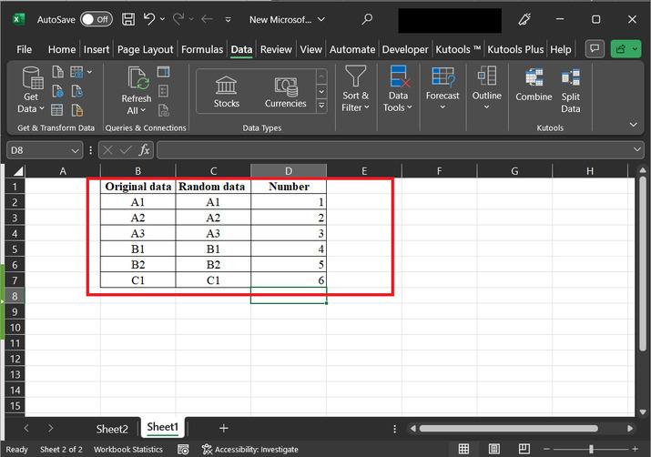Expand the Name Box dropdown arrow
Image resolution: width=651 pixels, height=457 pixels.
(x=76, y=149)
